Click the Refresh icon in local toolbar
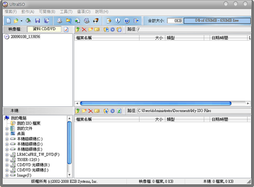 tap(119, 111)
